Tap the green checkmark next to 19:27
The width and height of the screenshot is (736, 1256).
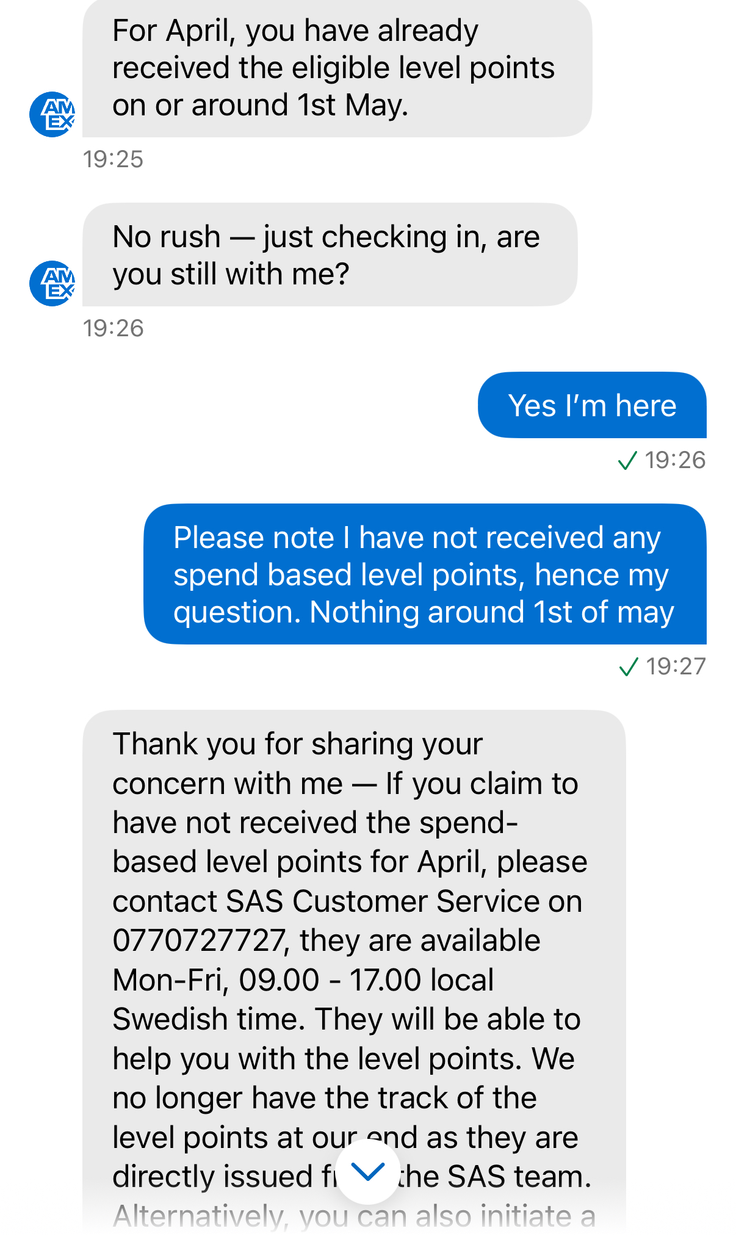pyautogui.click(x=629, y=666)
